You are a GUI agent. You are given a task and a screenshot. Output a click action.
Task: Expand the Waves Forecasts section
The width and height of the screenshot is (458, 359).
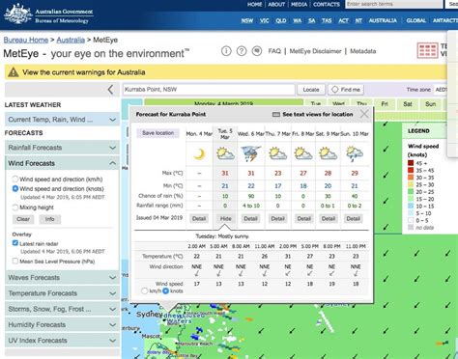coord(62,277)
